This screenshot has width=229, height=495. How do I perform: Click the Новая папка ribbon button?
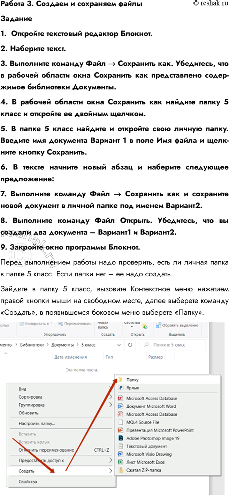[103, 325]
